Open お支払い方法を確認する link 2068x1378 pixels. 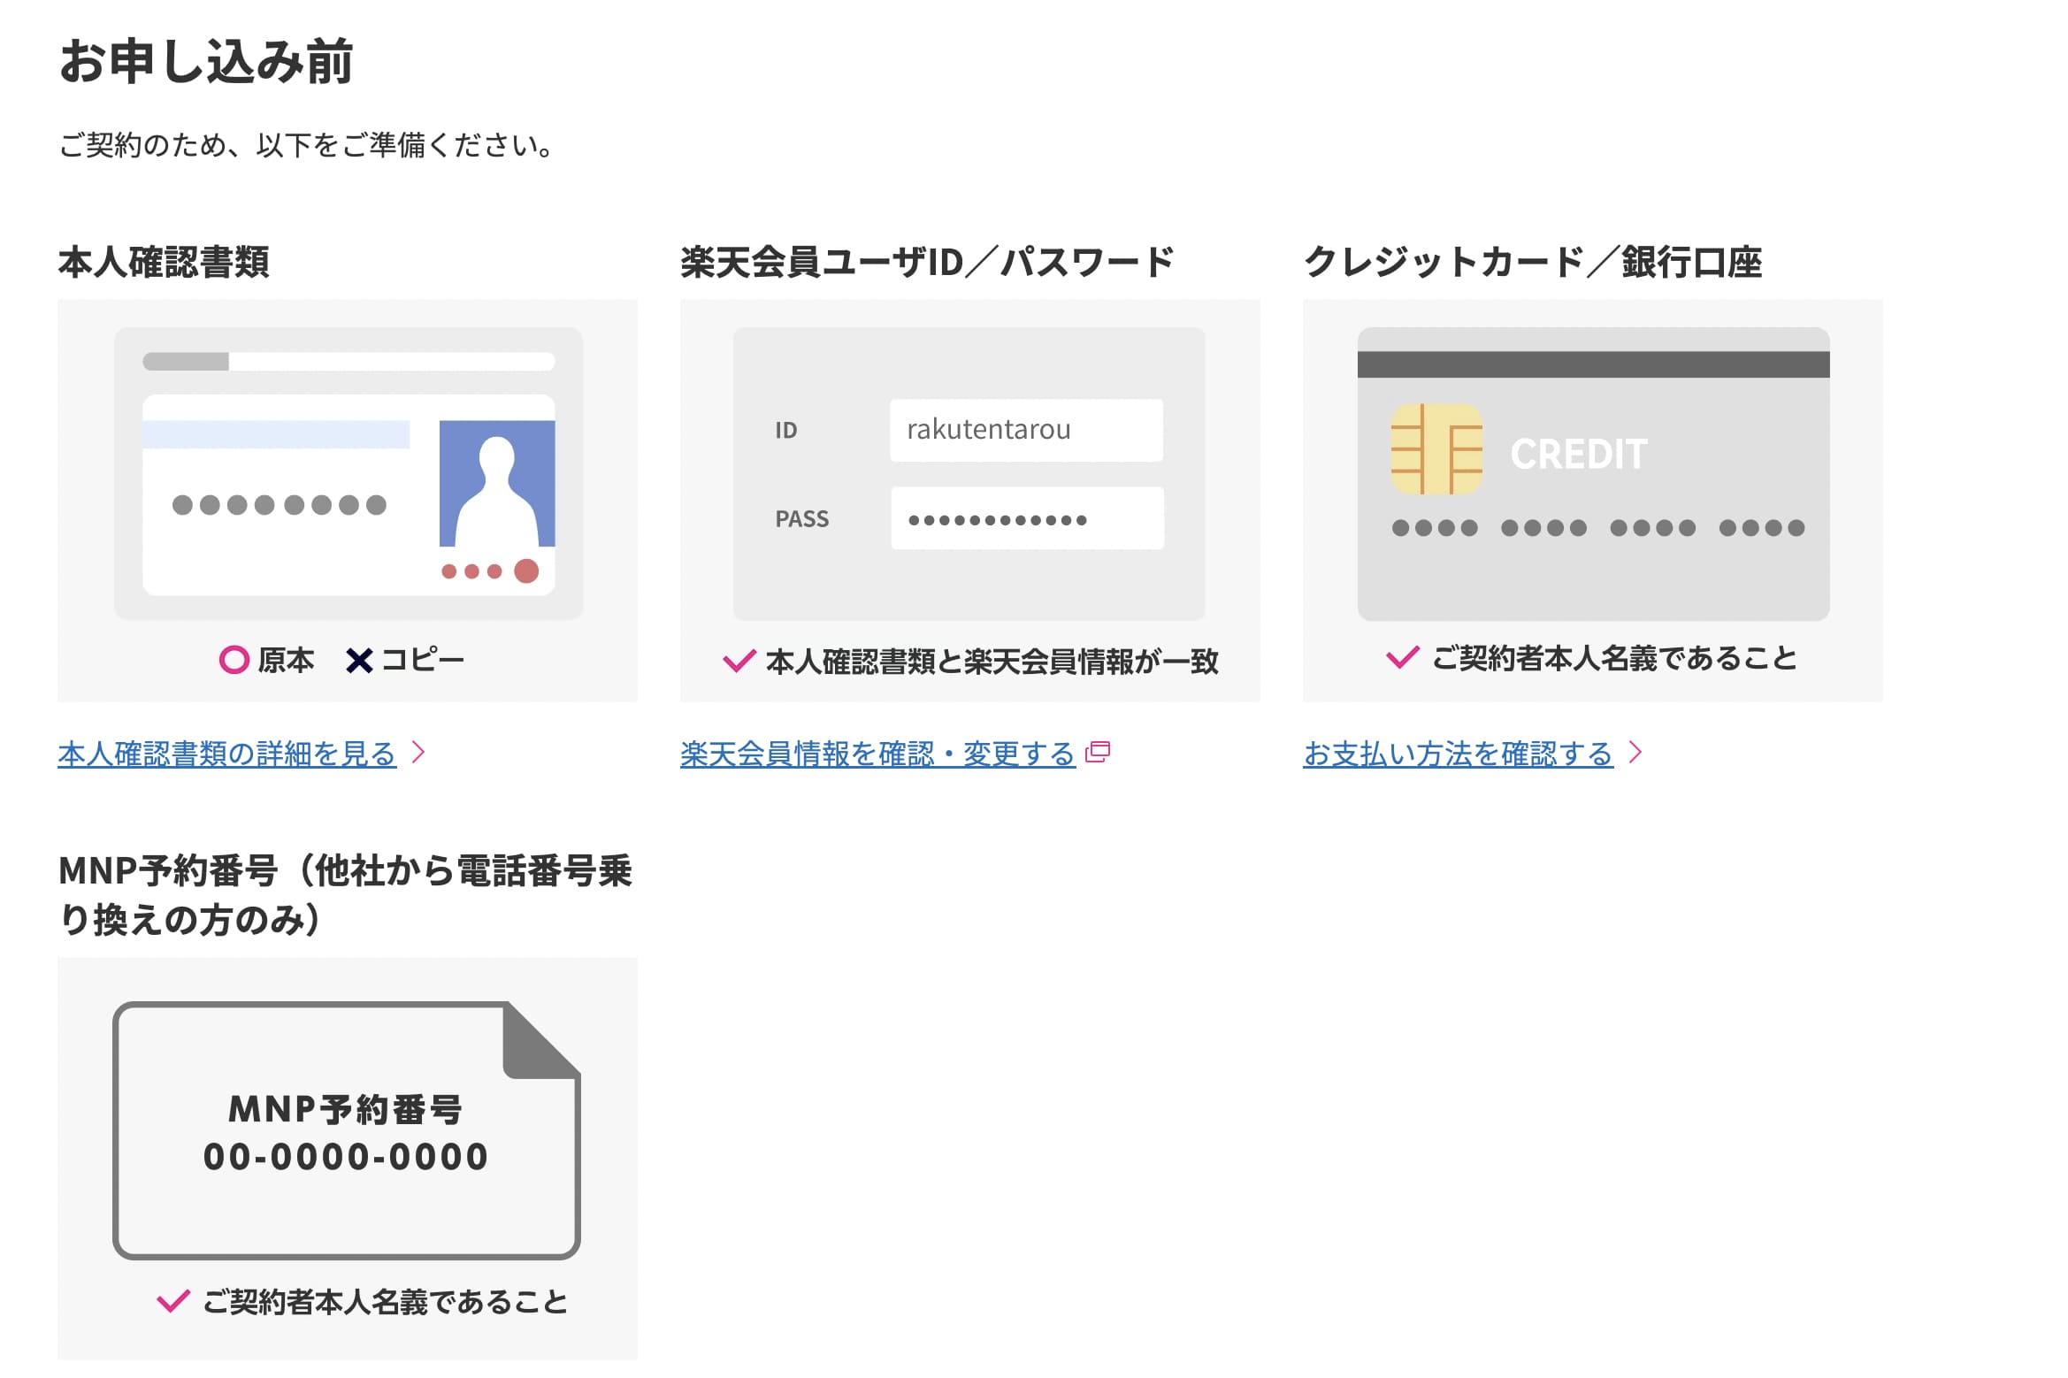click(1458, 754)
